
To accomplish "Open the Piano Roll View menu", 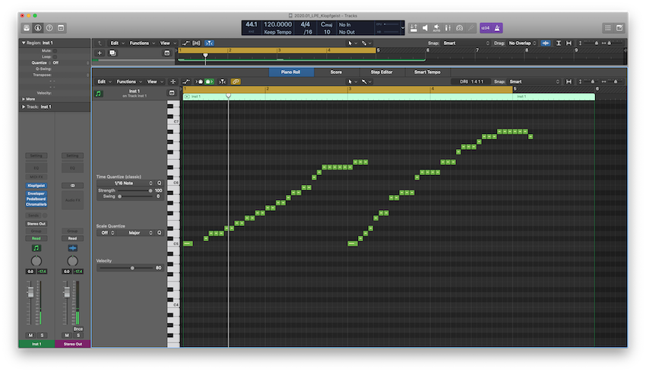I will point(155,81).
